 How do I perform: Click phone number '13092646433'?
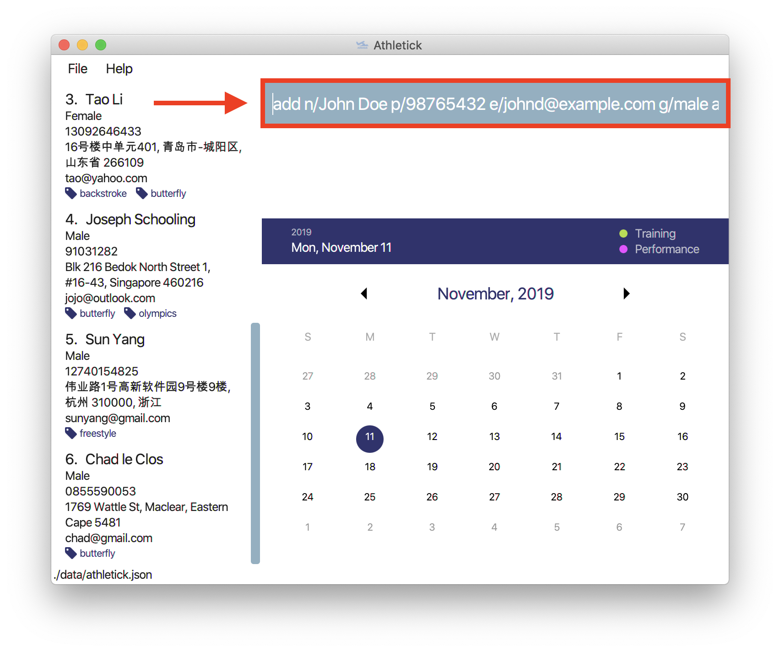point(103,131)
